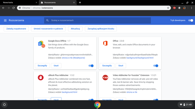The width and height of the screenshot is (195, 109).
Task: Click the Aktualizuj button
Action: (75, 29)
